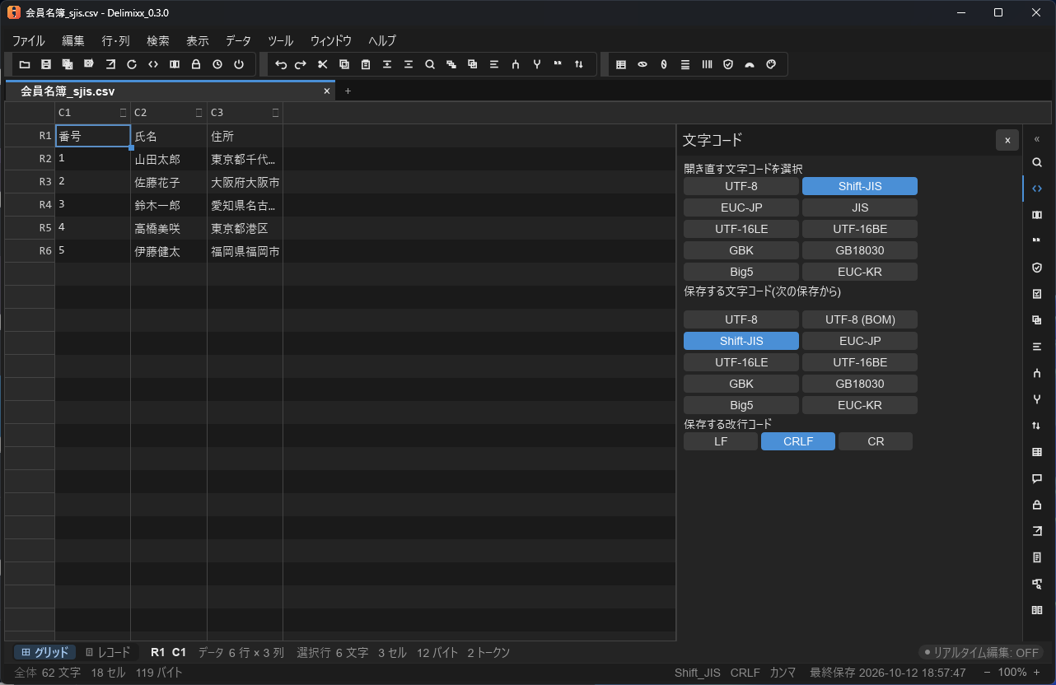1056x685 pixels.
Task: Select cell containing 伊藤健太
Action: 169,251
